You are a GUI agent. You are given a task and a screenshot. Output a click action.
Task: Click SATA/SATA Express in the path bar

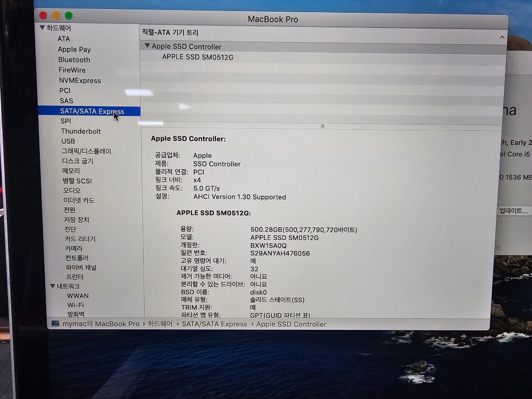tap(214, 324)
